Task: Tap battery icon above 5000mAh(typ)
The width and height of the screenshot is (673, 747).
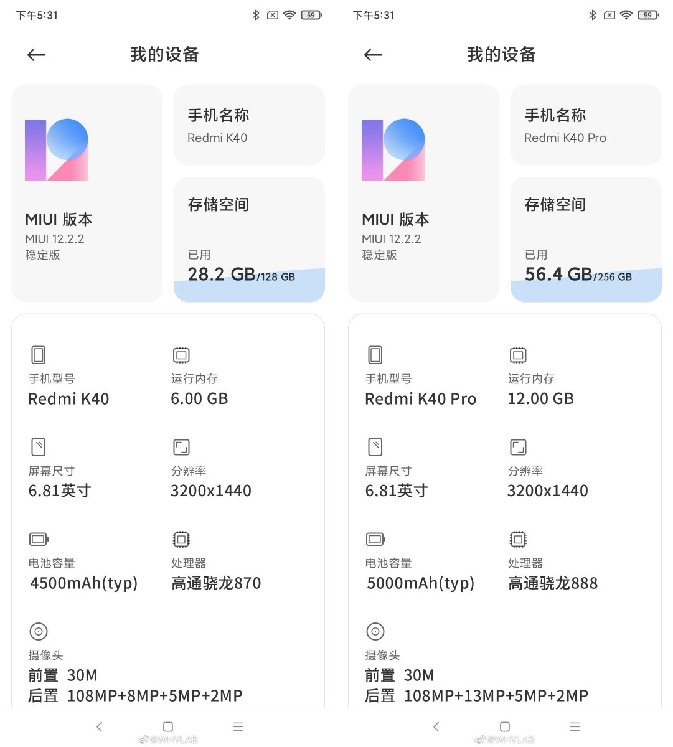Action: pyautogui.click(x=375, y=539)
